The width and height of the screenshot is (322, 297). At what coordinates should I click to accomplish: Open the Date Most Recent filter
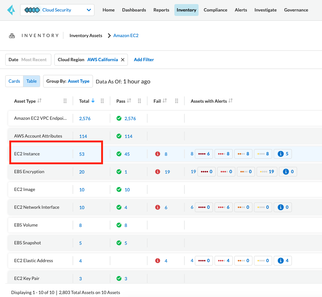point(28,60)
